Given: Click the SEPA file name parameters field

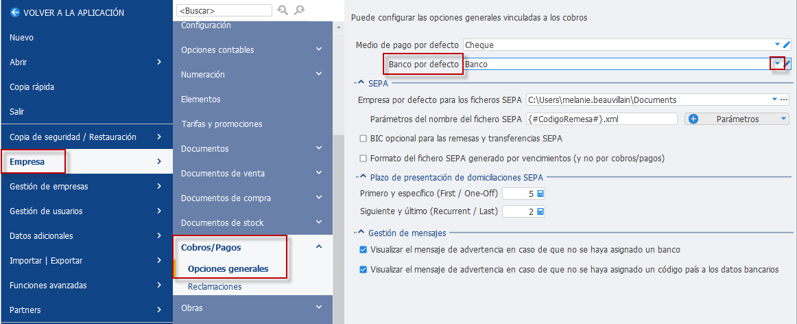Looking at the screenshot, I should pos(602,119).
